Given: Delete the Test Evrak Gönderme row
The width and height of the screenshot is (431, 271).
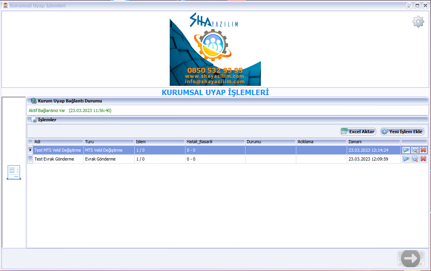Looking at the screenshot, I should point(423,159).
